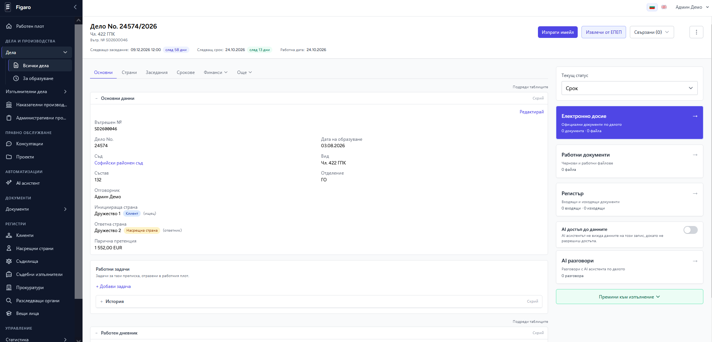
Task: Switch to the Страни tab
Action: tap(129, 72)
